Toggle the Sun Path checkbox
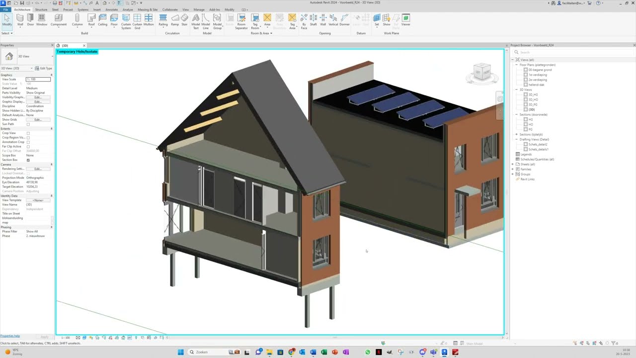Screen dimensions: 636x358 tap(28, 124)
